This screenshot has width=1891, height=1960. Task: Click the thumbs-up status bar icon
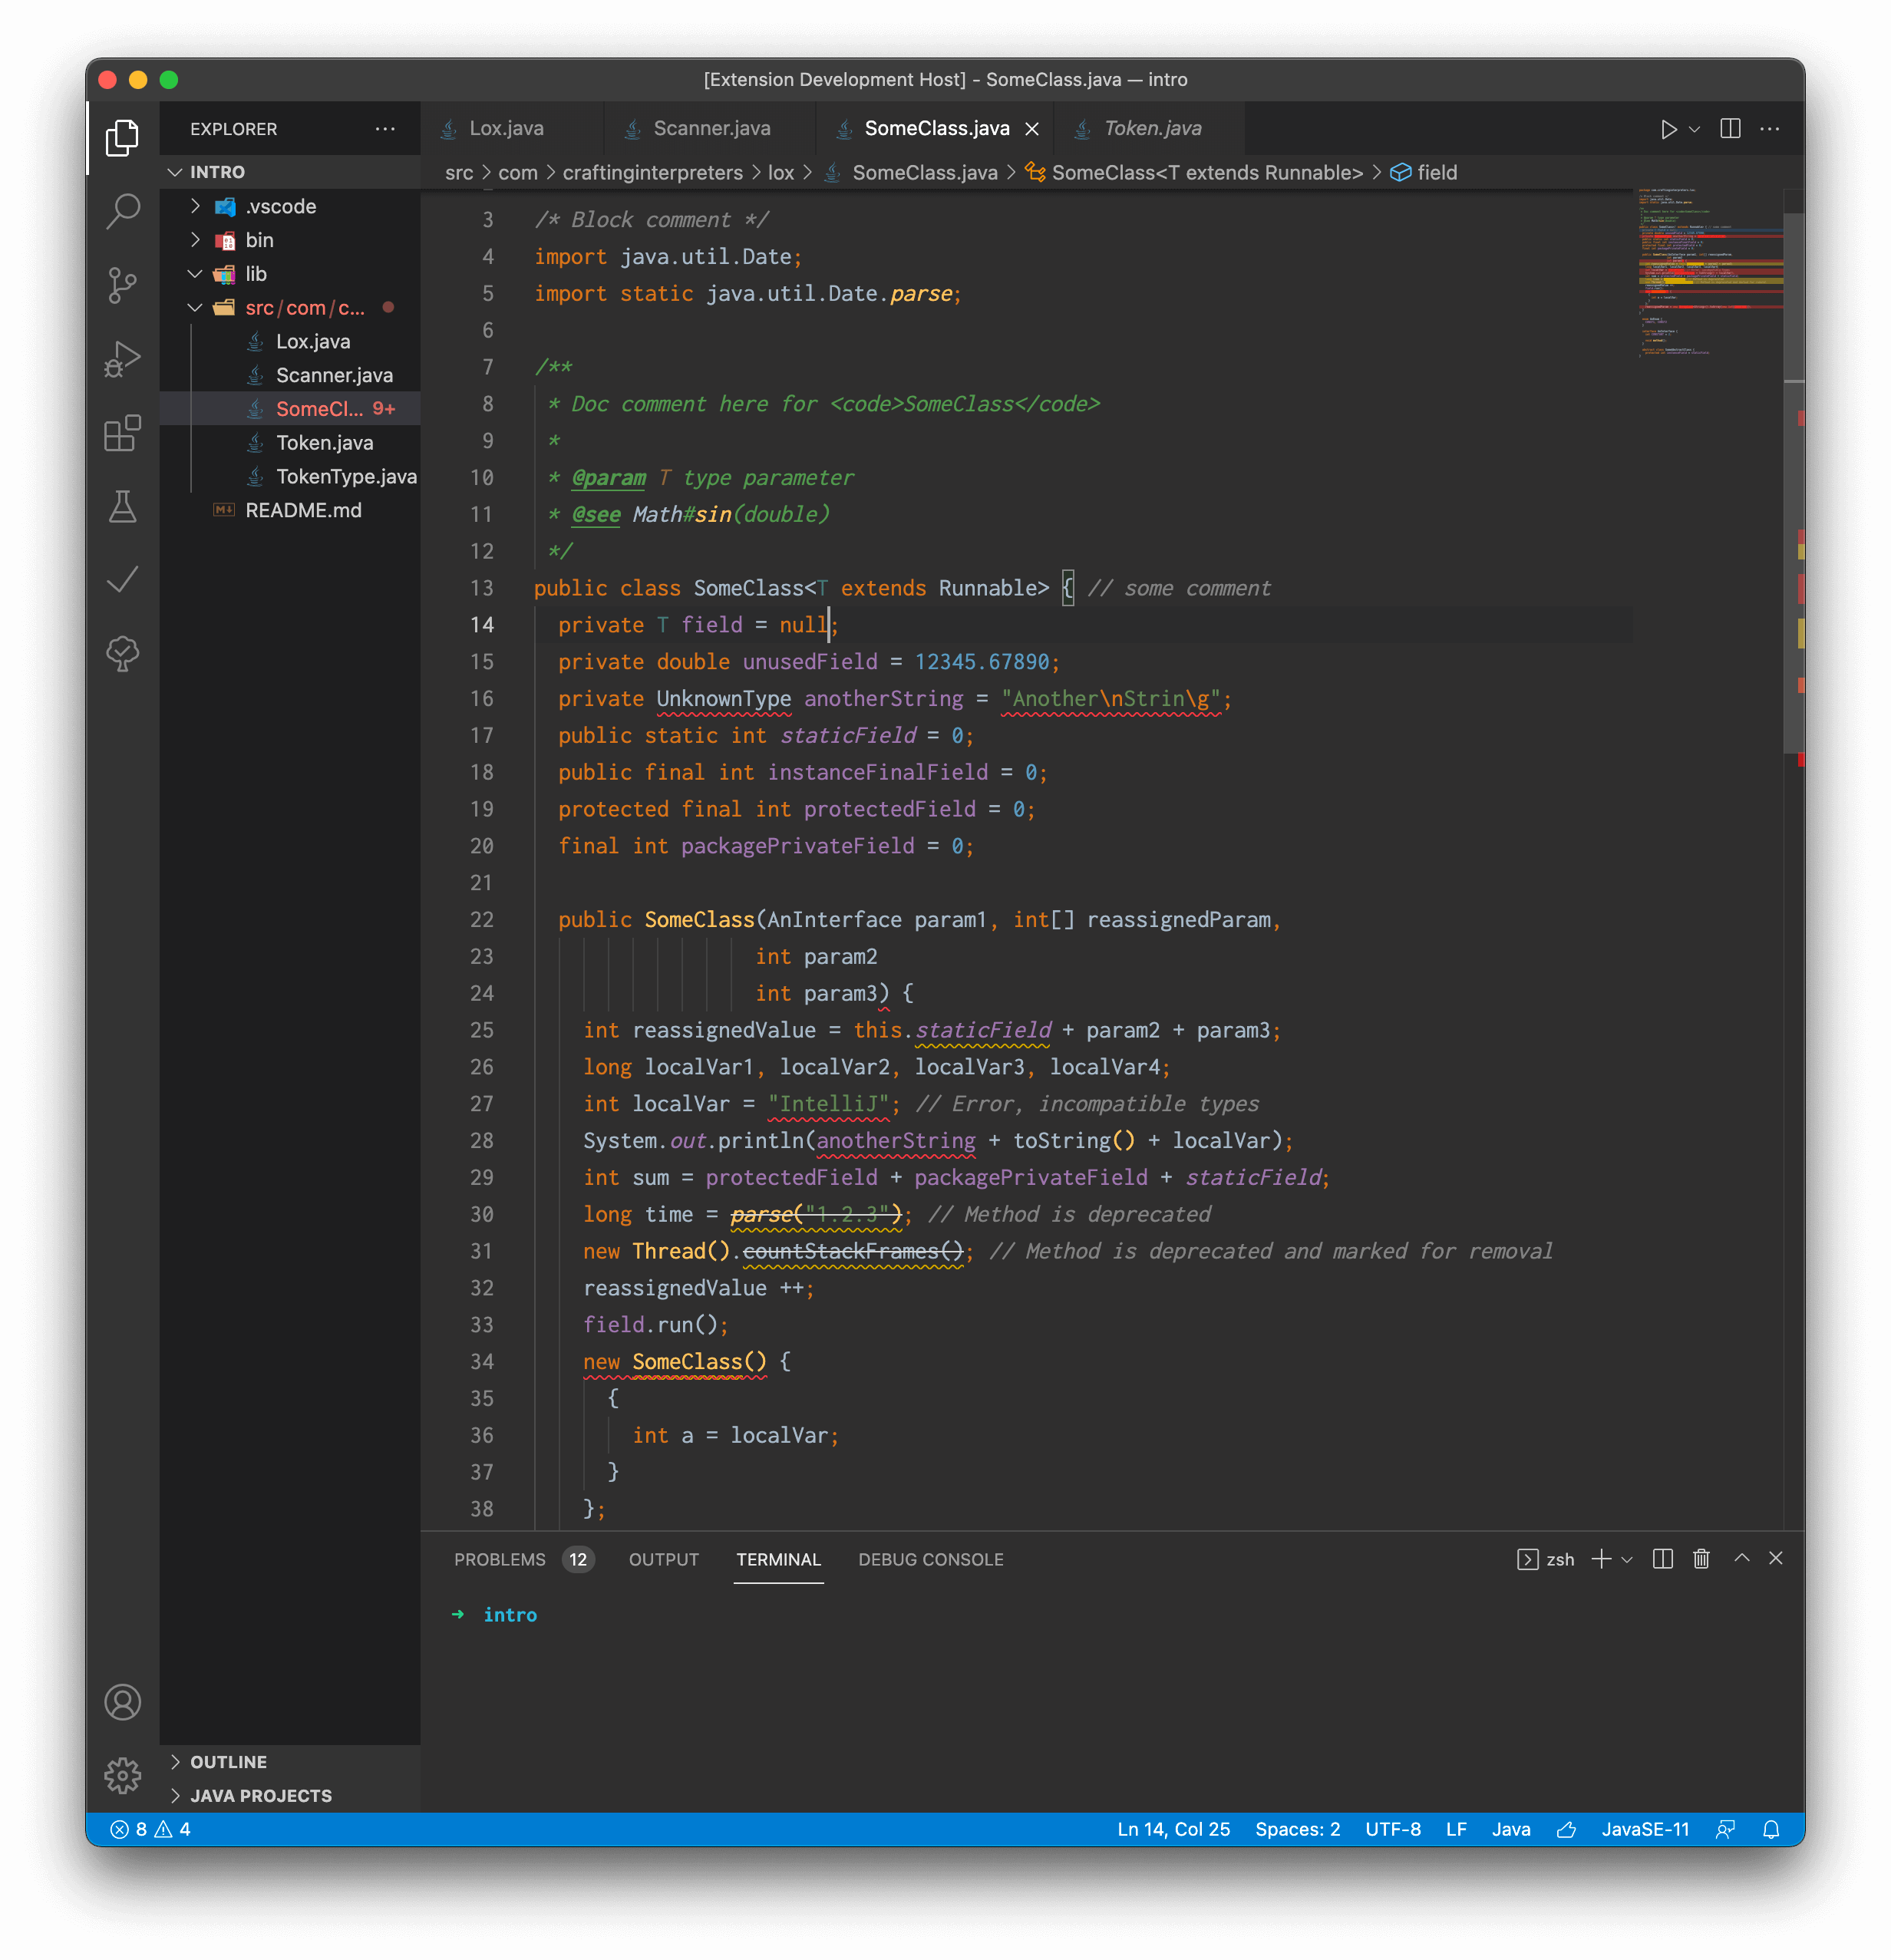[1566, 1829]
